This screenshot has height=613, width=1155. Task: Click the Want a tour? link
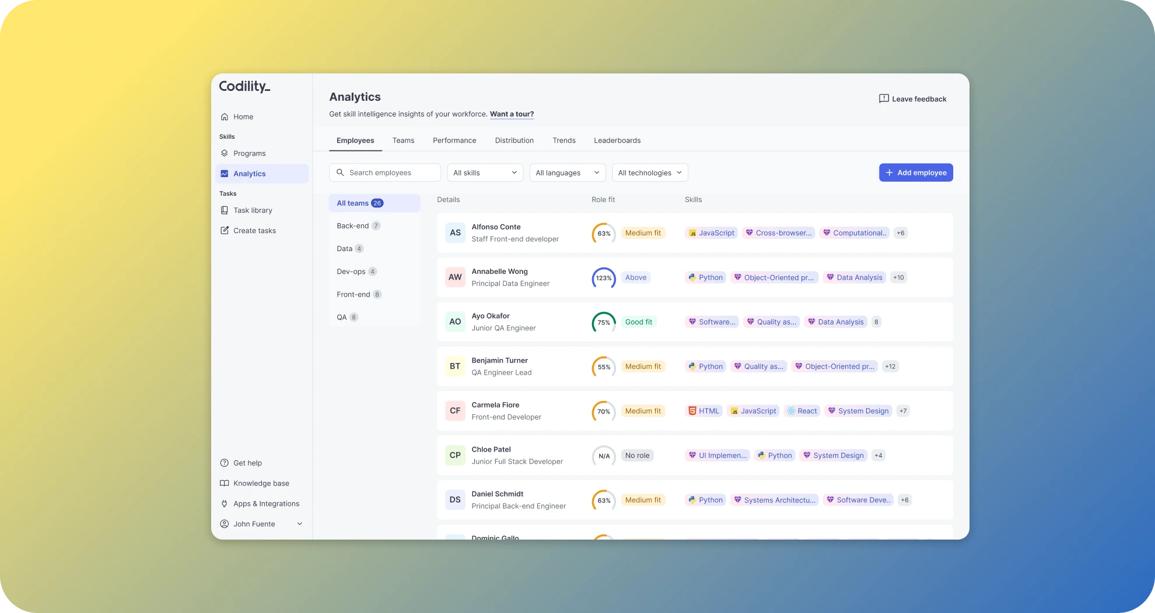512,114
